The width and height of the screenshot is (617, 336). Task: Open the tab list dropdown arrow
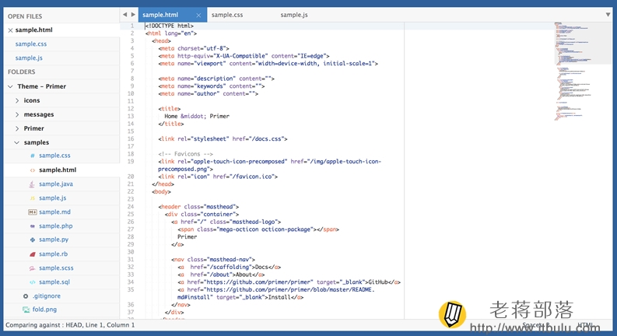(608, 15)
